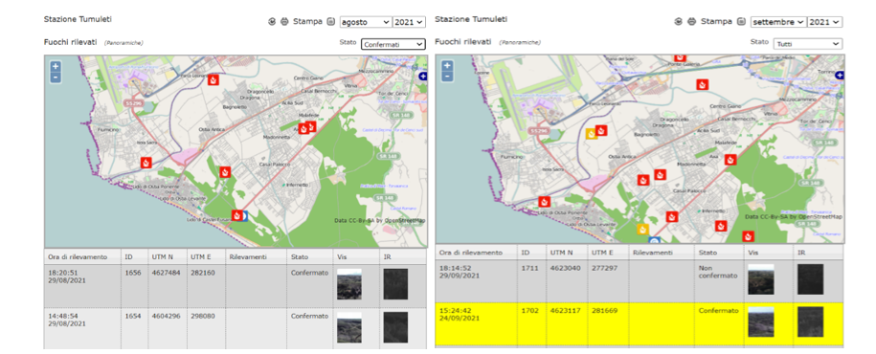The width and height of the screenshot is (876, 354).
Task: Zoom in on the left map
Action: (56, 66)
